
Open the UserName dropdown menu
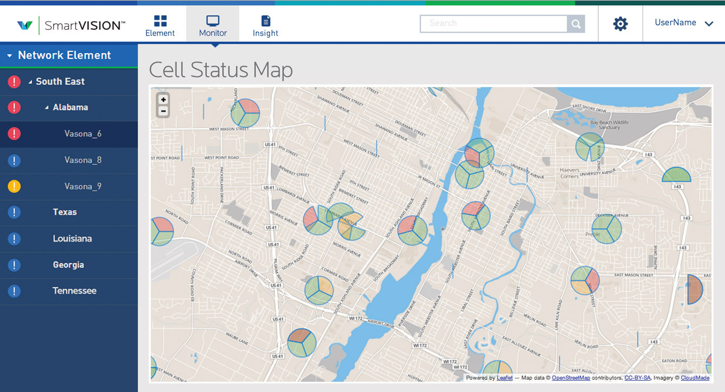coord(683,23)
